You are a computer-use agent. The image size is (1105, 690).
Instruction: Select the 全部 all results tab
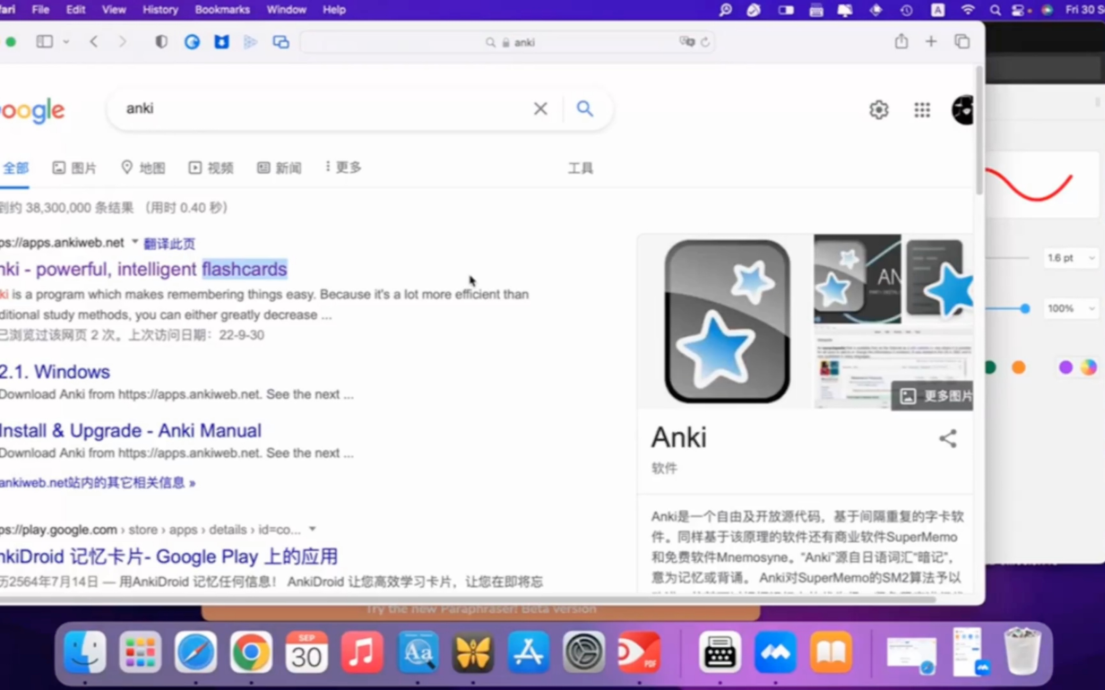pos(15,168)
